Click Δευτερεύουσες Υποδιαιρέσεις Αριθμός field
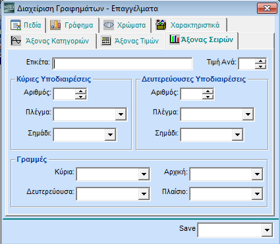This screenshot has height=244, width=280. tap(192, 94)
